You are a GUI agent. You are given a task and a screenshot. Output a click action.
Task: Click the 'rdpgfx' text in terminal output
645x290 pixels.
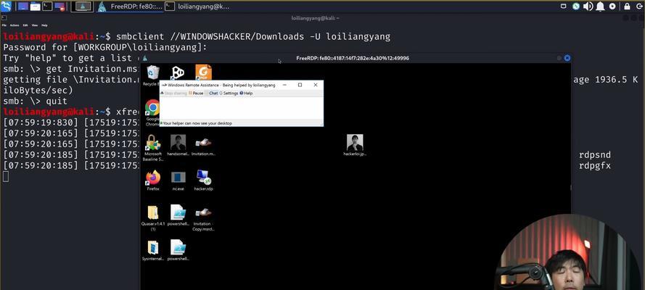[x=595, y=166]
